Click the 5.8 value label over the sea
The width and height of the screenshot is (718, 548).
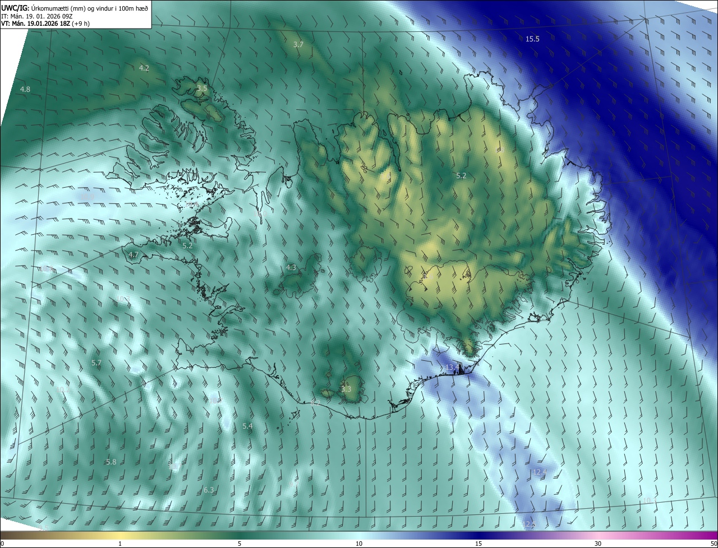(111, 462)
